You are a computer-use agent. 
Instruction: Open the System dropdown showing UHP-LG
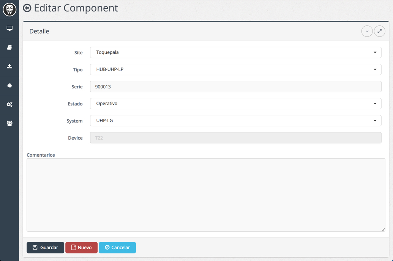tap(235, 121)
